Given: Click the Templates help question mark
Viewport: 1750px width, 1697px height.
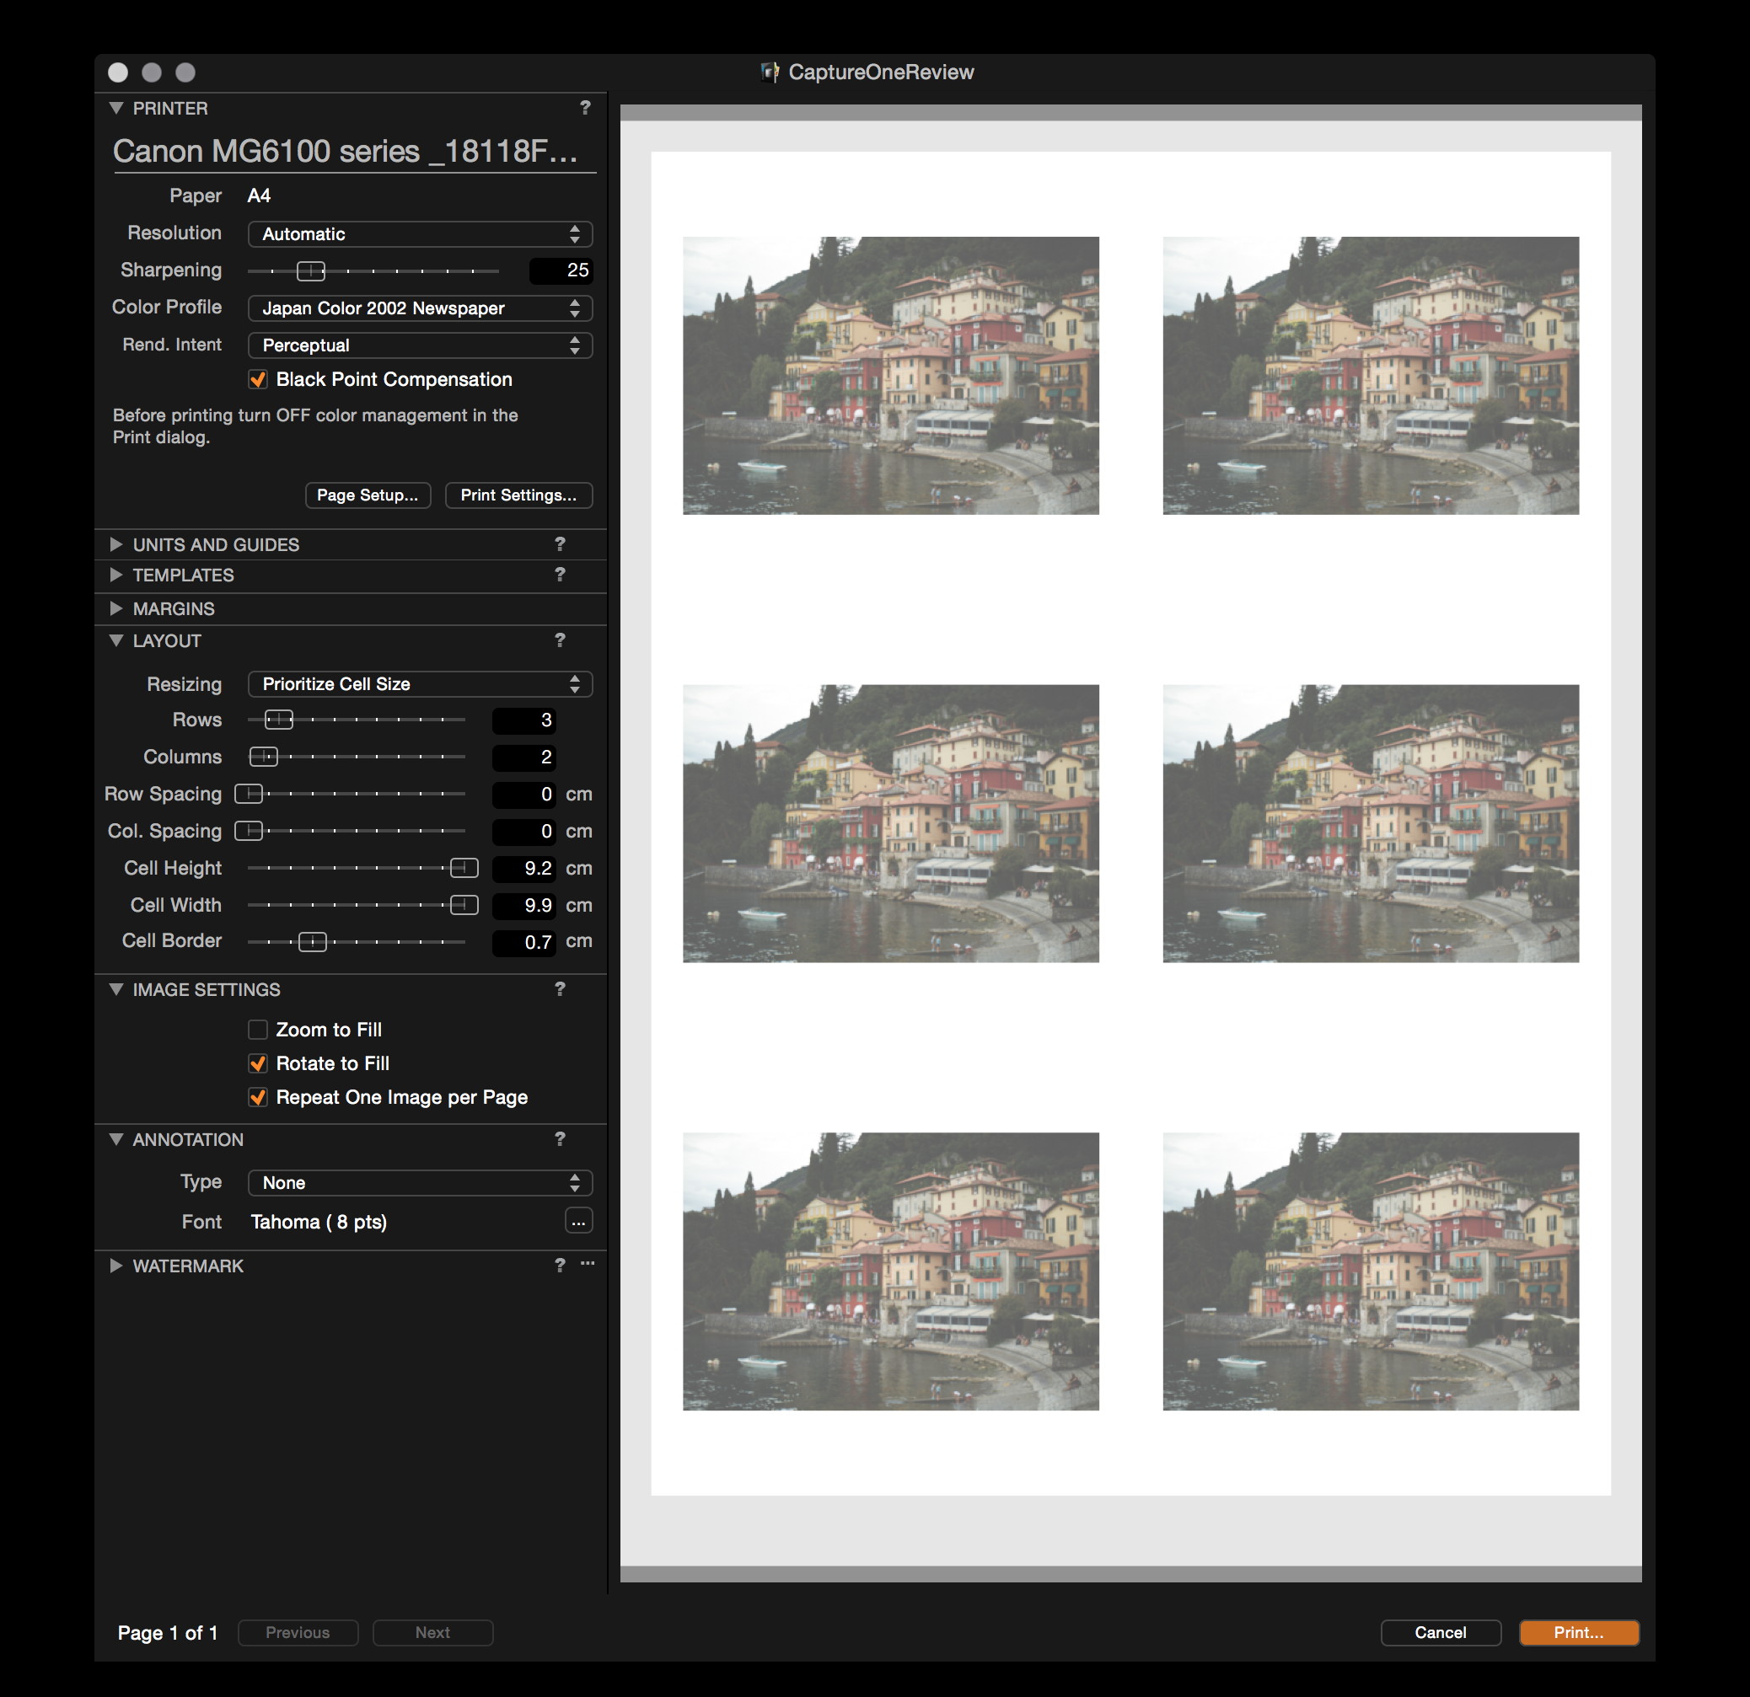Looking at the screenshot, I should pyautogui.click(x=560, y=574).
